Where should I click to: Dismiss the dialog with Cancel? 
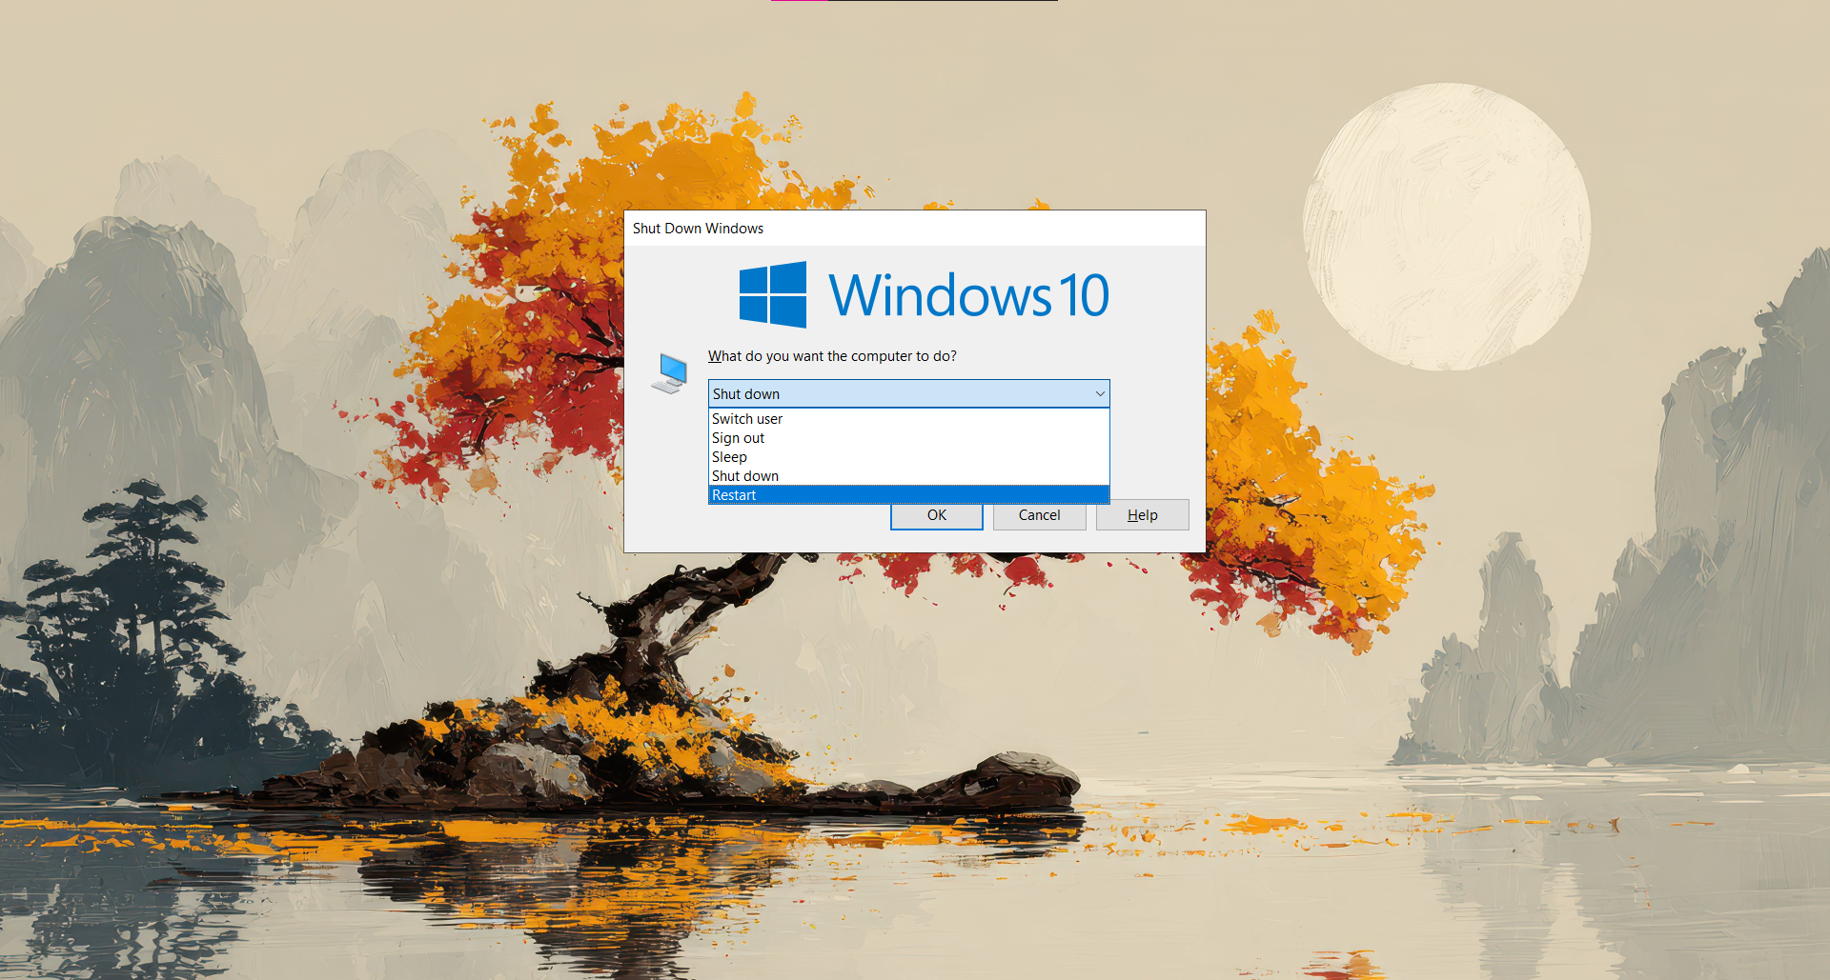(1039, 515)
